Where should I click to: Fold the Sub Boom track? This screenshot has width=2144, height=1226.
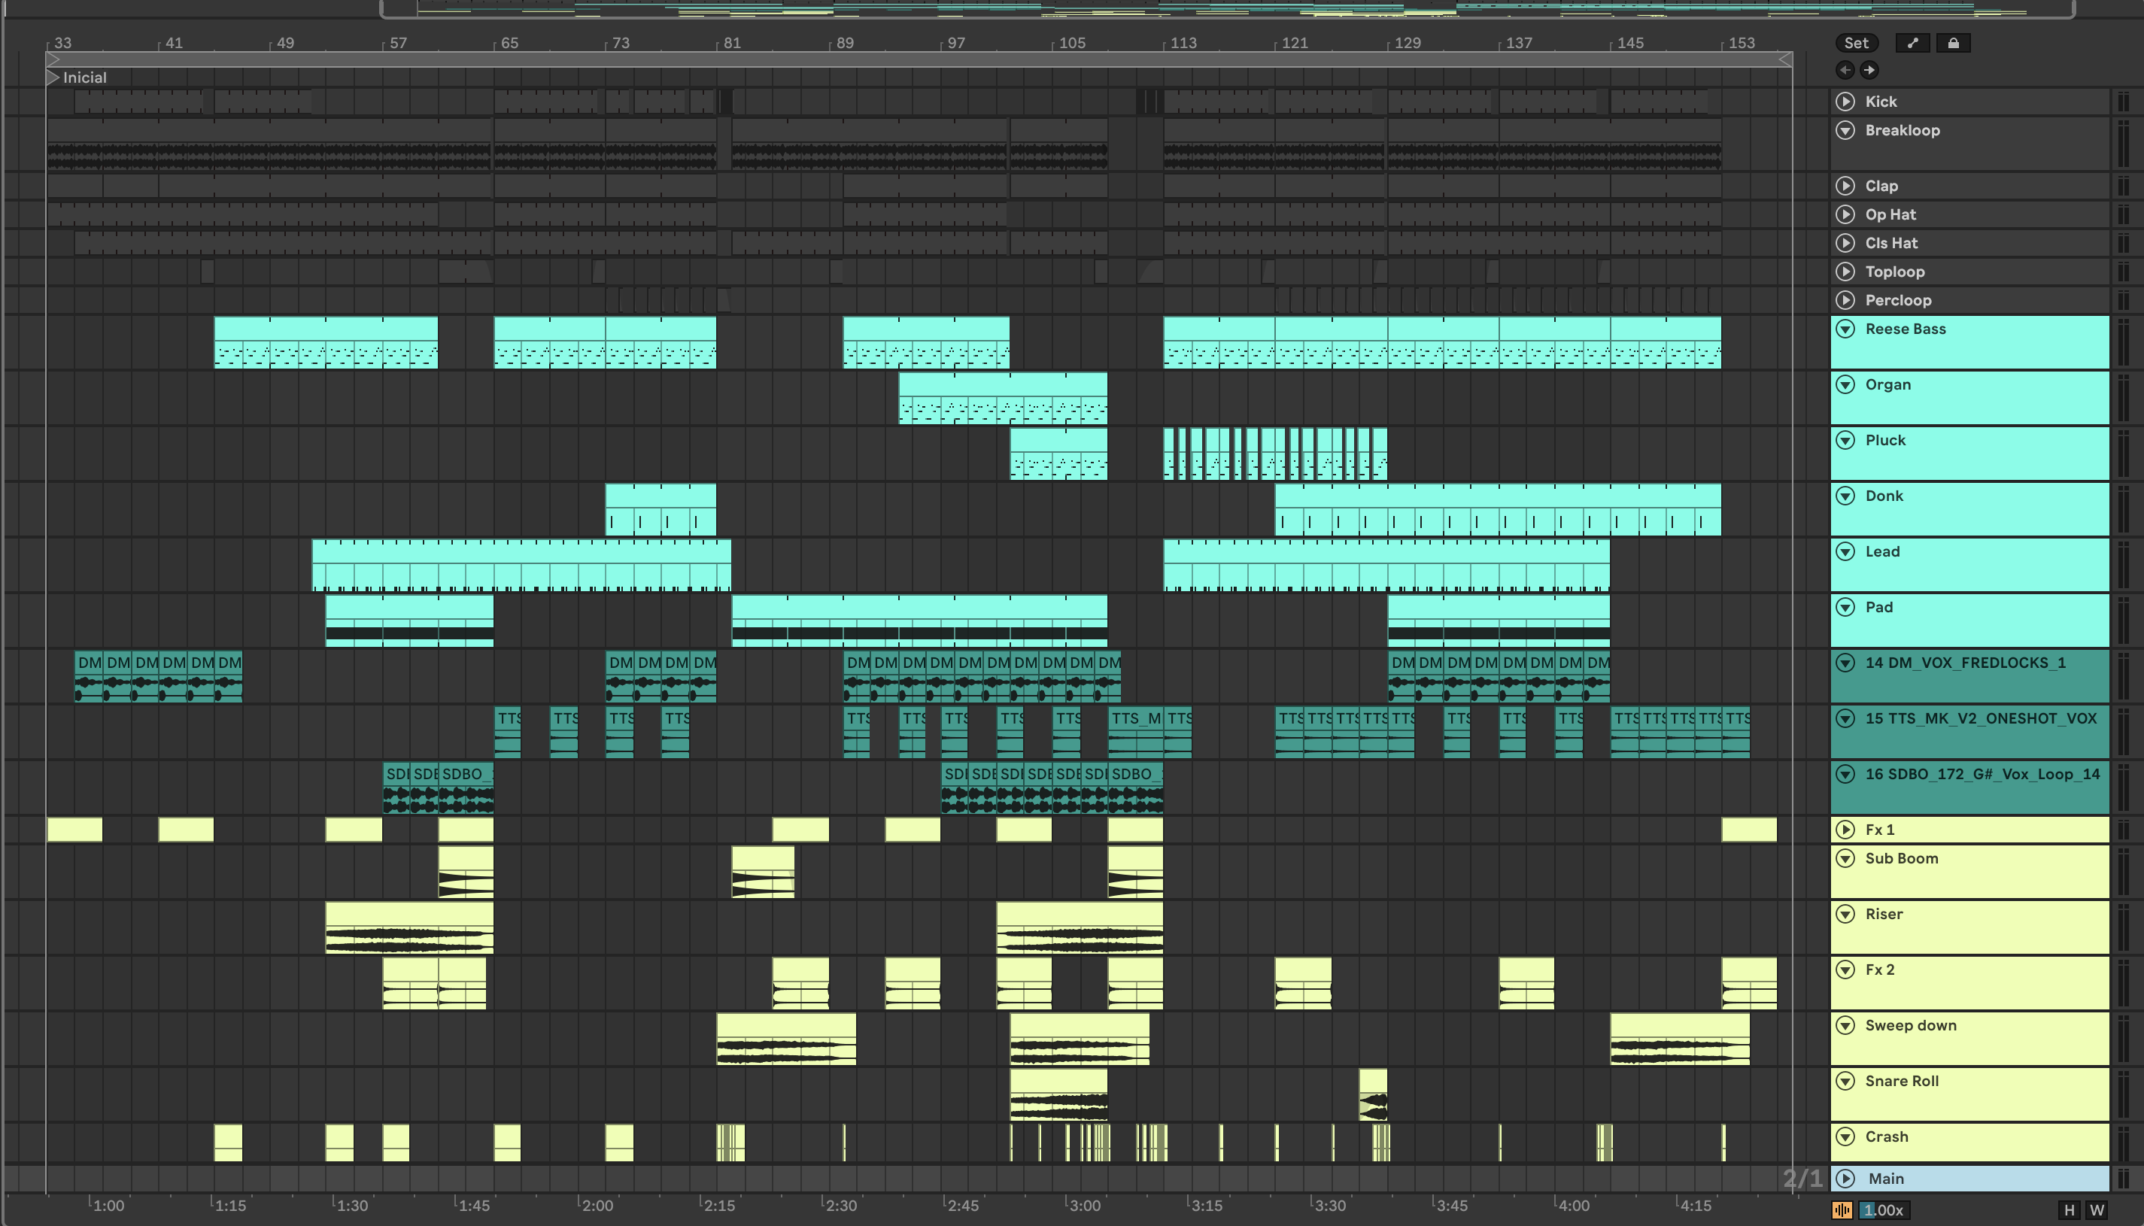point(1845,858)
